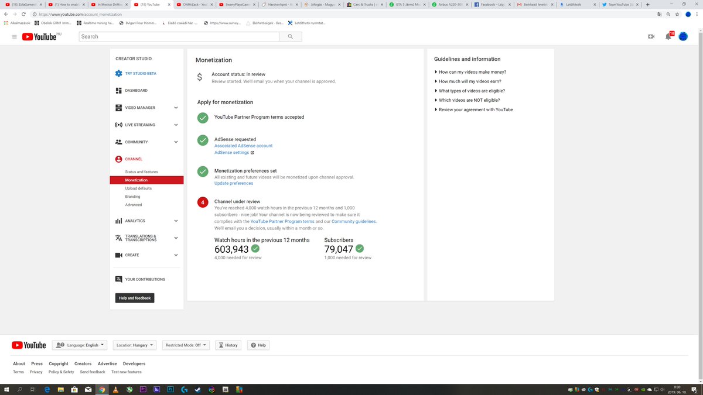
Task: Click the Dashboard grid icon
Action: tap(119, 91)
